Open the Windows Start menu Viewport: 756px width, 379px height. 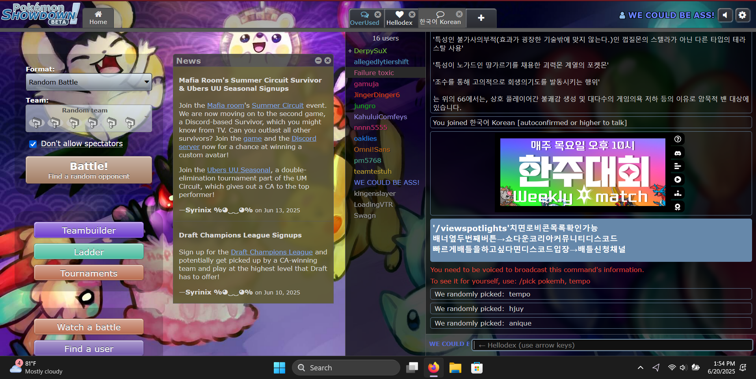pos(279,368)
